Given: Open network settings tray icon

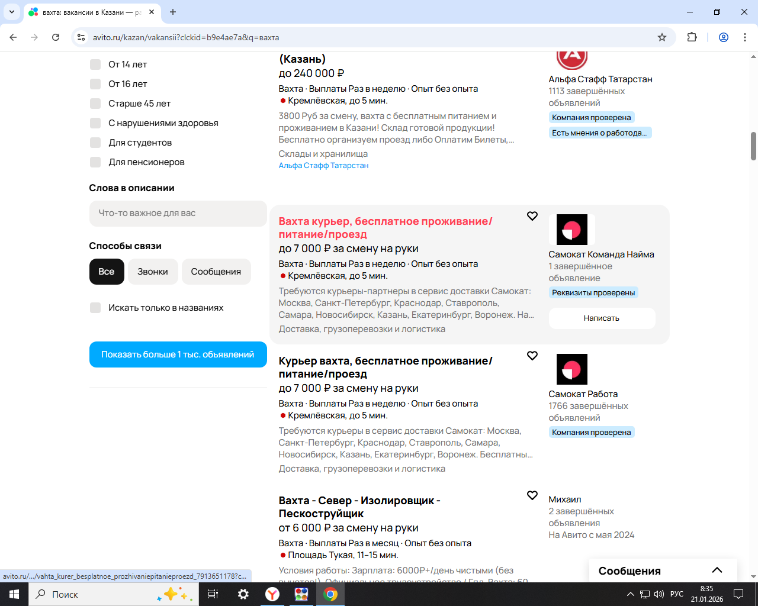Looking at the screenshot, I should tap(644, 594).
